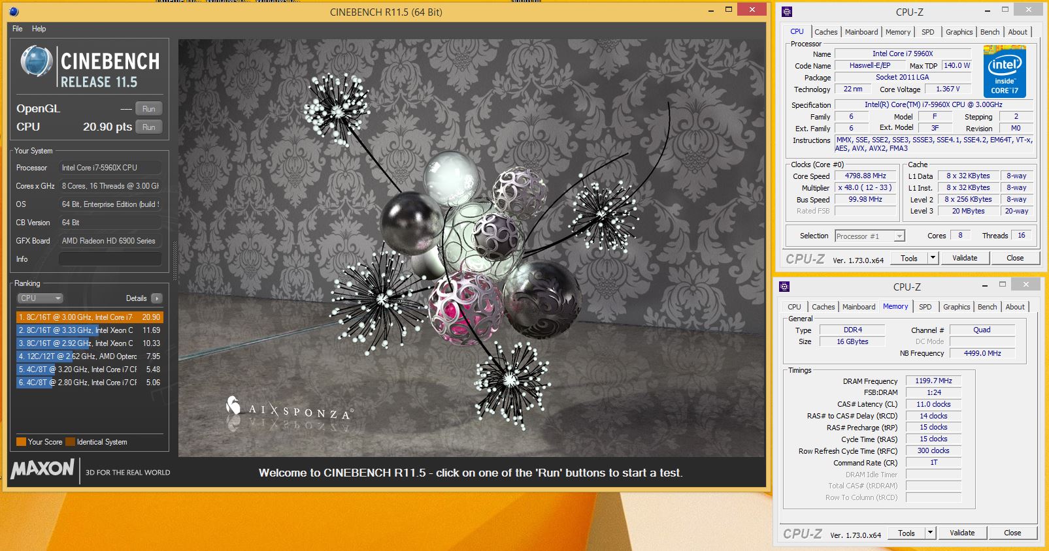
Task: Switch to Mainboard tab in bottom CPU-Z
Action: (859, 307)
